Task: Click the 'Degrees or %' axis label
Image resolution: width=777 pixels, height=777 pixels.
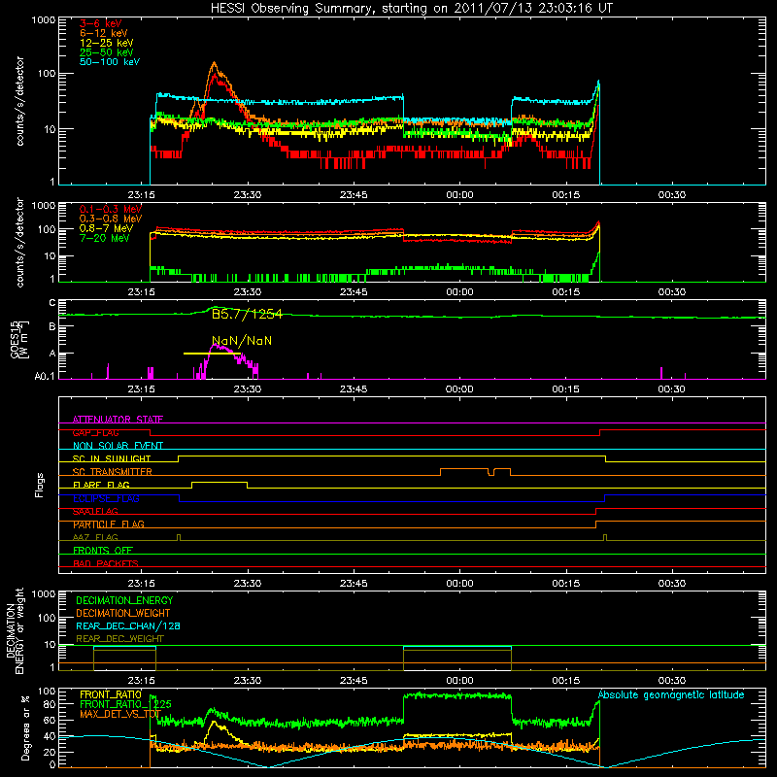Action: (x=25, y=728)
